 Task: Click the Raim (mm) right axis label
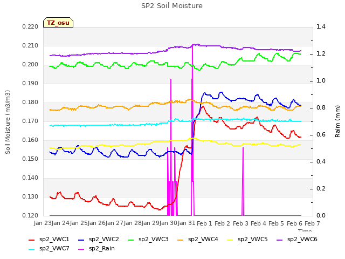coord(337,121)
